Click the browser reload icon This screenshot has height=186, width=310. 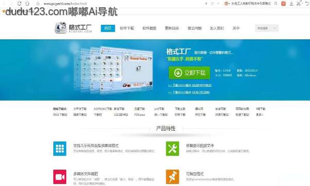pos(20,4)
